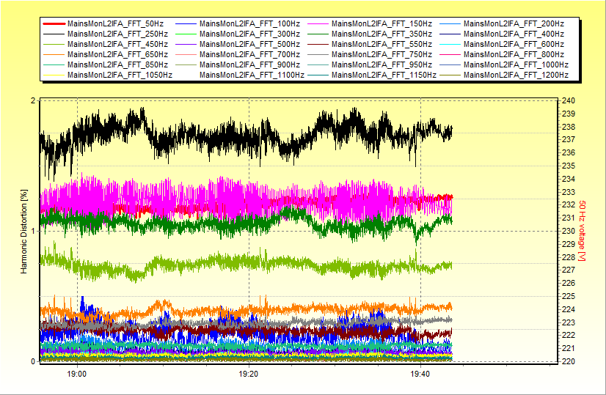Click the magenta line swatch beside 150Hz
The height and width of the screenshot is (395, 606).
317,24
